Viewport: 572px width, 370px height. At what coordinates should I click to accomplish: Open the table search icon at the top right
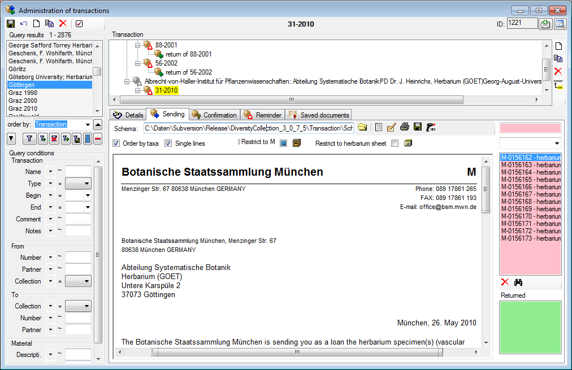point(560,24)
